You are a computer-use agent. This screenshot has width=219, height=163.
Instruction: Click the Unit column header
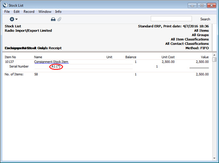pos(109,57)
